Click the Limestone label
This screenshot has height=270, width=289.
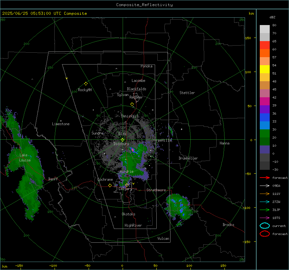point(61,124)
